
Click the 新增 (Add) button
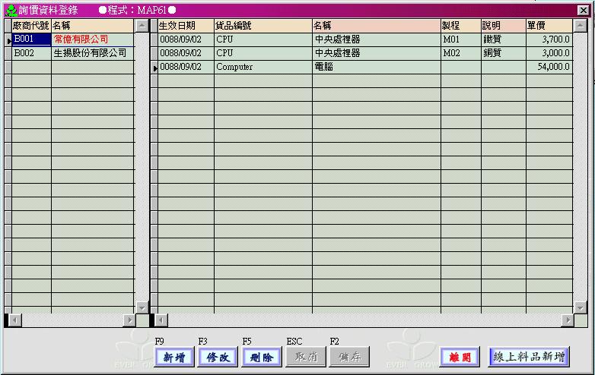pos(173,357)
